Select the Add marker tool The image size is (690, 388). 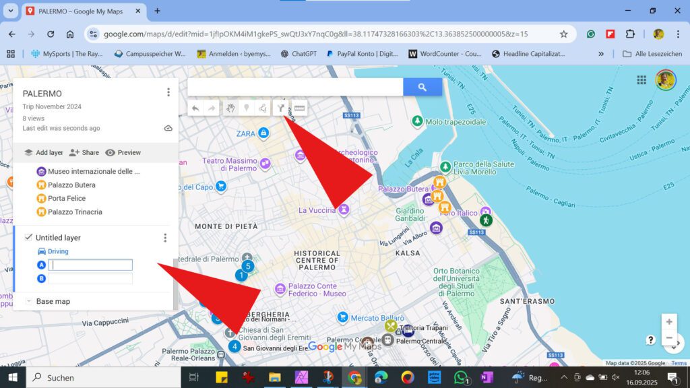[x=247, y=108]
